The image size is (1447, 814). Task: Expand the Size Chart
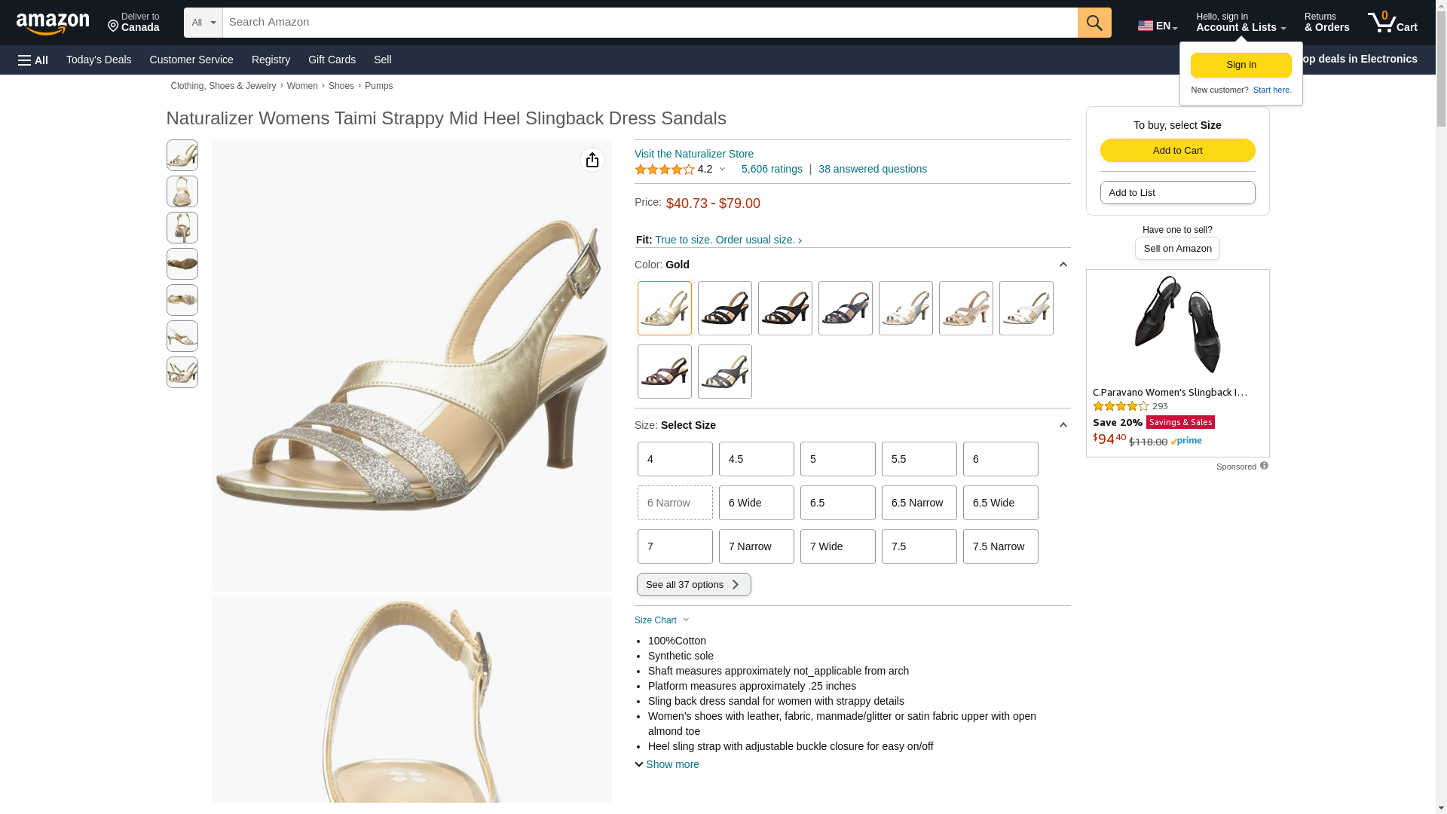pyautogui.click(x=662, y=620)
